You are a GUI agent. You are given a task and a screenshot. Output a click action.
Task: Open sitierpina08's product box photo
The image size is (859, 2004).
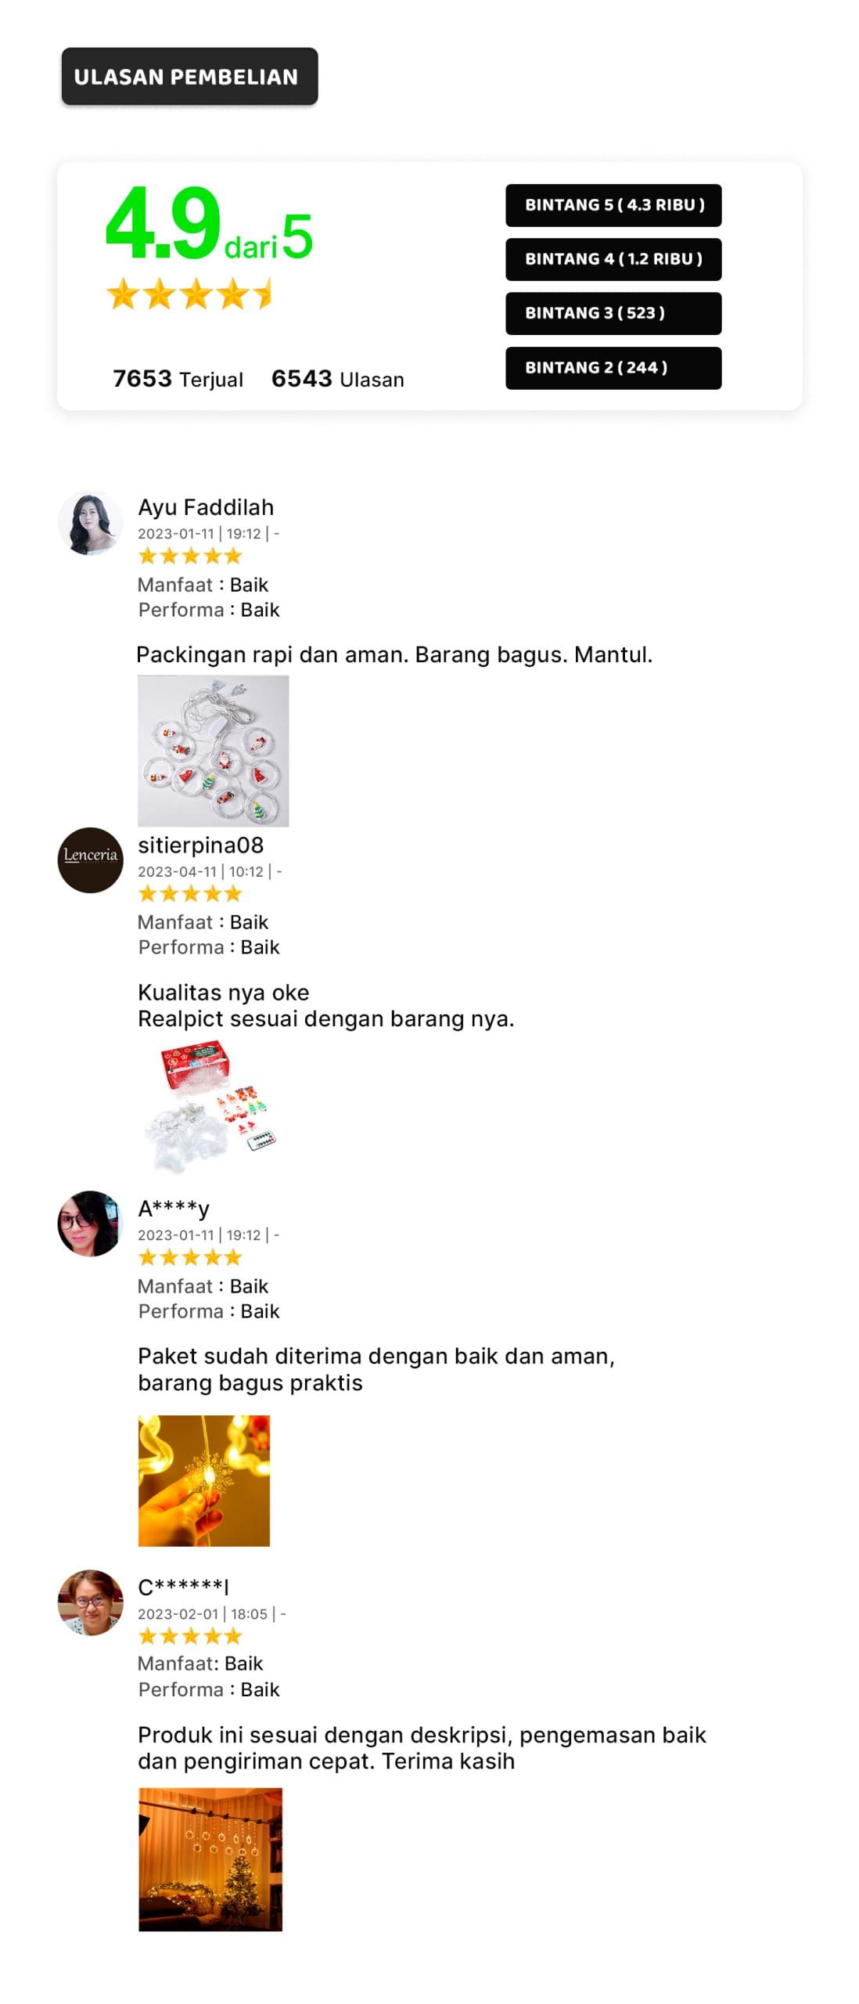(211, 1104)
